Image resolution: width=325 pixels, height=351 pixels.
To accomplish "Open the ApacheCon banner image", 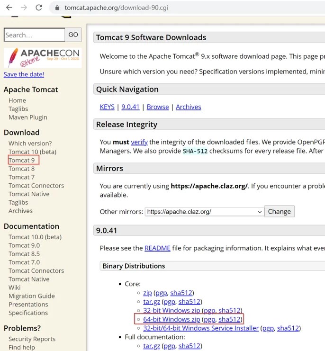I will pos(43,58).
